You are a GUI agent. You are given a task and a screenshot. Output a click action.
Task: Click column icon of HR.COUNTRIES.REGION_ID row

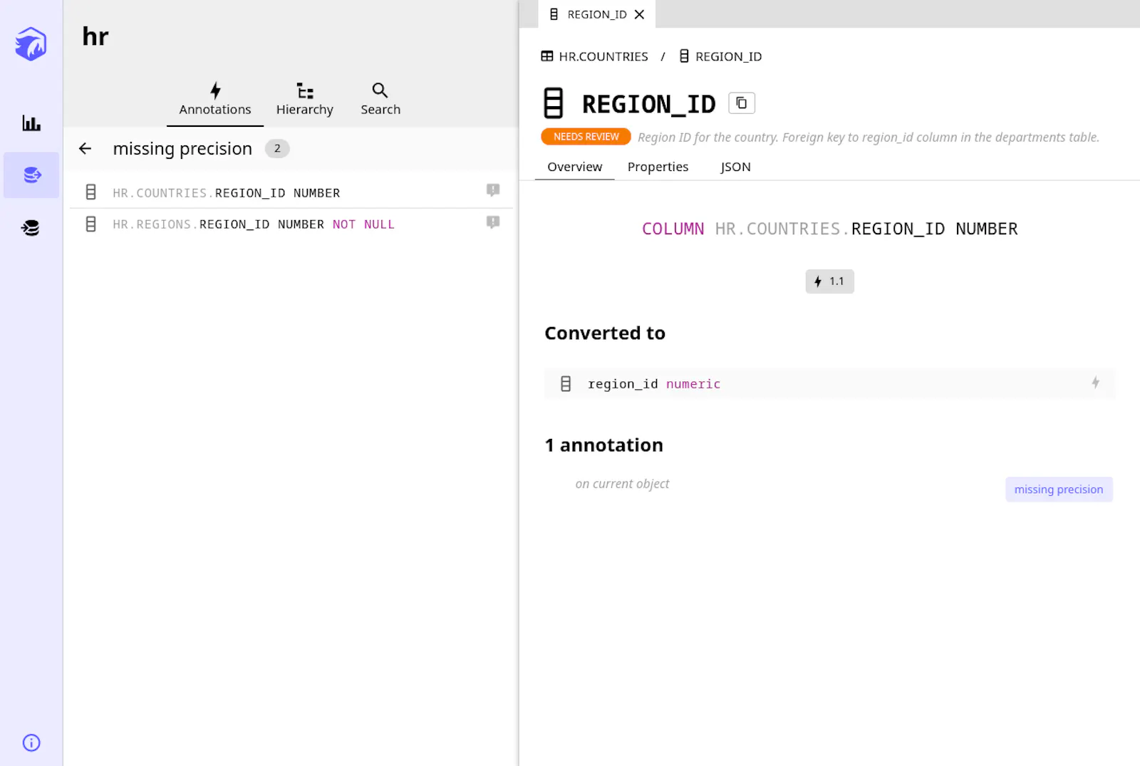(90, 192)
